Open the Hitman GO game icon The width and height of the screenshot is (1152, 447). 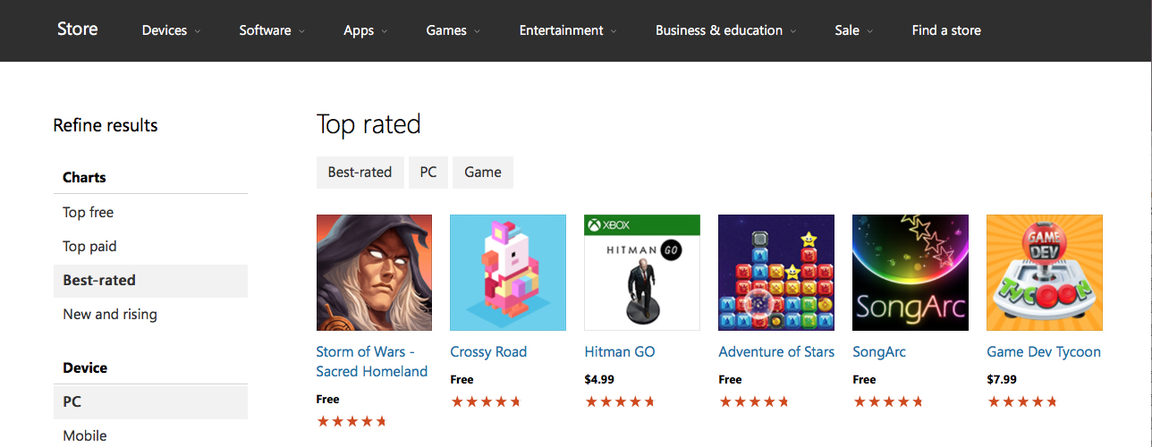click(x=642, y=273)
